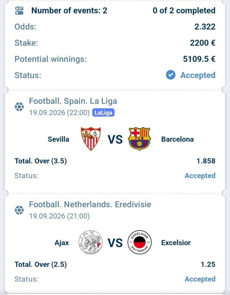Click the Sevilla club crest

point(91,139)
